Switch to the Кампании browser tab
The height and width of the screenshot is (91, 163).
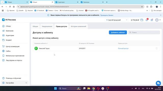click(x=92, y=2)
